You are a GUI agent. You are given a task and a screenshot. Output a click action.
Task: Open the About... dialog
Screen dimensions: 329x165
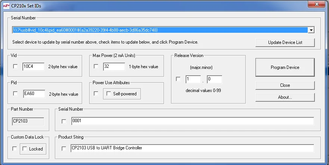pyautogui.click(x=285, y=97)
